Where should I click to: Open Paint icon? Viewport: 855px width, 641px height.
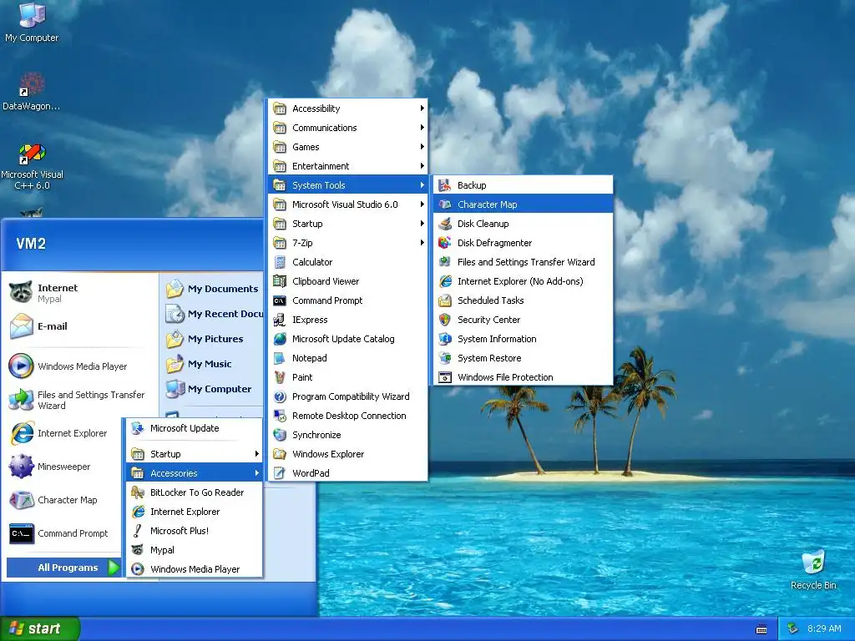[x=280, y=377]
